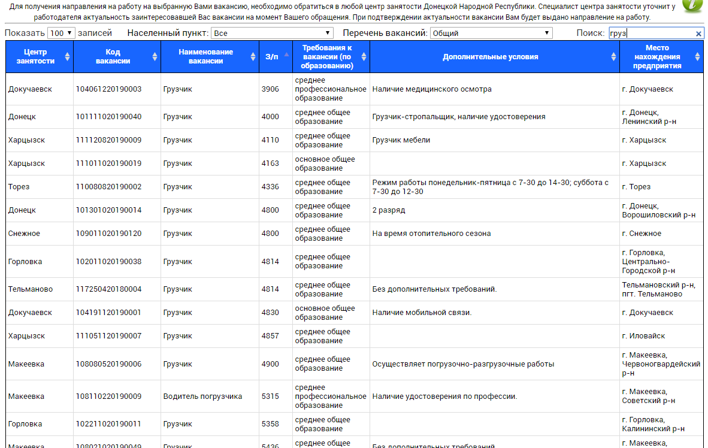Click the Наименование вакансии header text

coord(205,56)
